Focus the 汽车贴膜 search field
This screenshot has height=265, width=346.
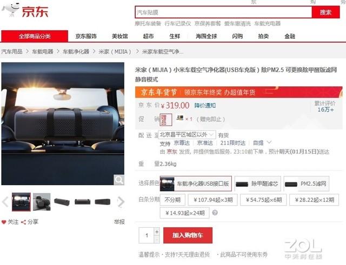click(x=223, y=12)
